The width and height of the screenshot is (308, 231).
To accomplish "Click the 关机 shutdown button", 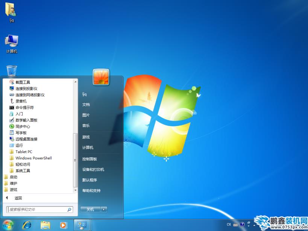I will tap(90, 210).
